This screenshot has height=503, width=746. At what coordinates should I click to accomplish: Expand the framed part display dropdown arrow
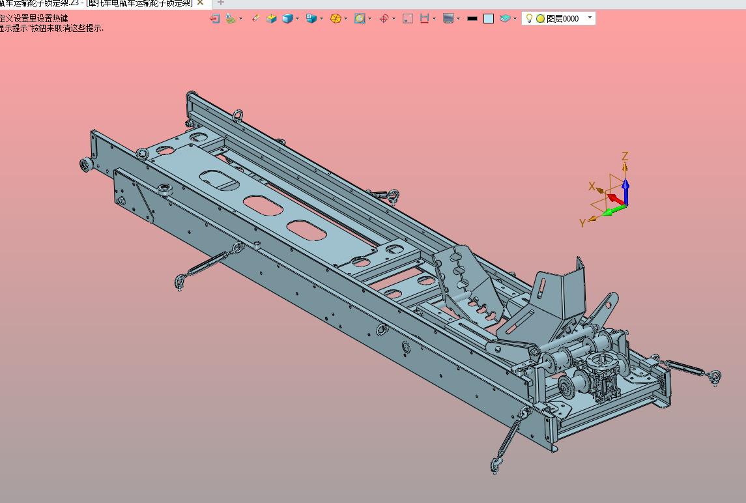pyautogui.click(x=369, y=18)
